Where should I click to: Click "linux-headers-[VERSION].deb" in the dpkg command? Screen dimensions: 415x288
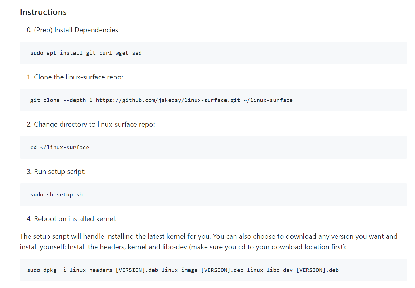pos(114,270)
